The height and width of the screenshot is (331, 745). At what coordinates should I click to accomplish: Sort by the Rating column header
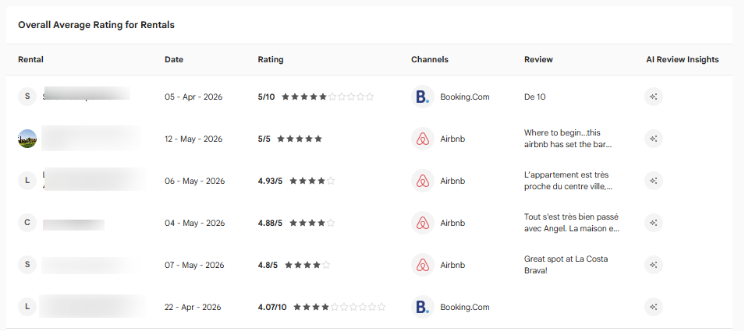coord(271,60)
